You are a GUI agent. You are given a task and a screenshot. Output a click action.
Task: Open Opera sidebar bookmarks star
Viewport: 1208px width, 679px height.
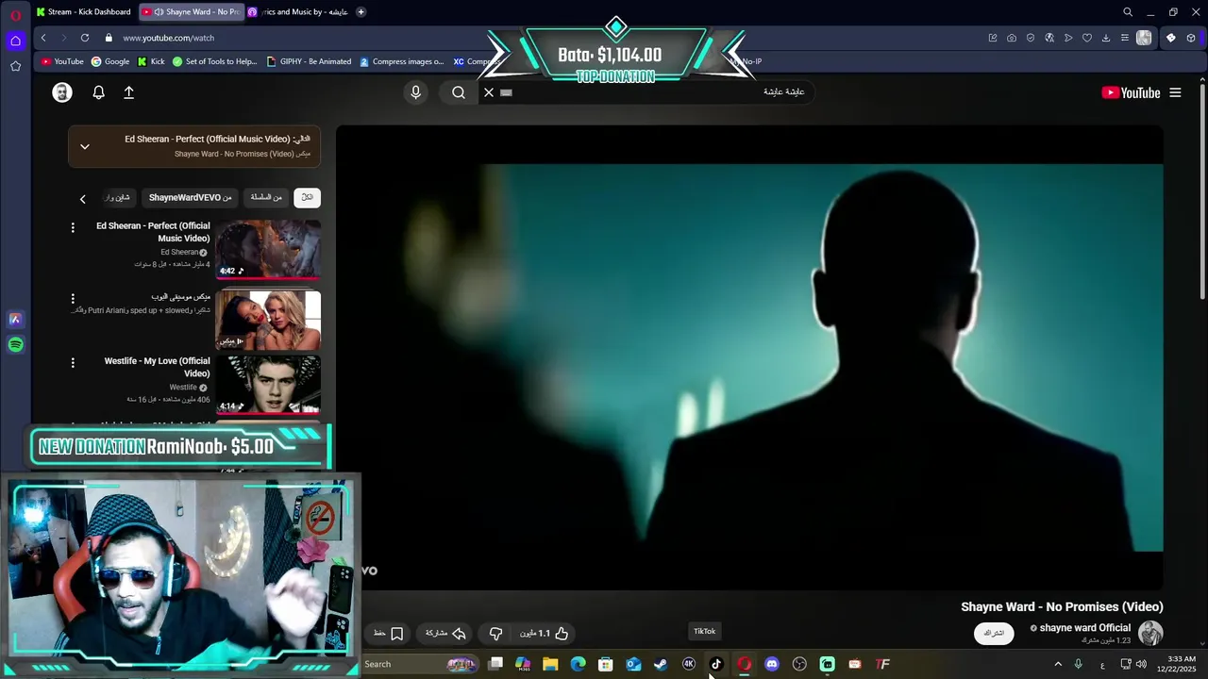point(15,66)
